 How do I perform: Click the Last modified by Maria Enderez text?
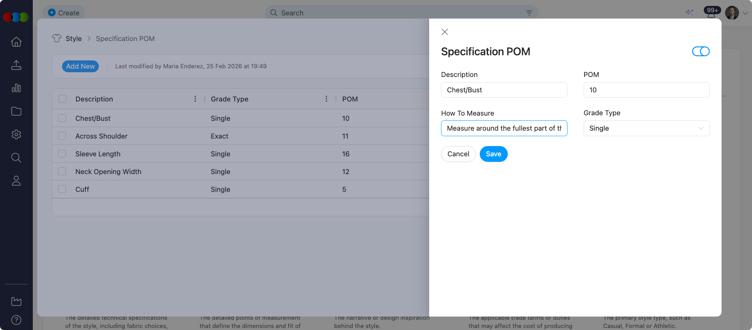coord(191,66)
